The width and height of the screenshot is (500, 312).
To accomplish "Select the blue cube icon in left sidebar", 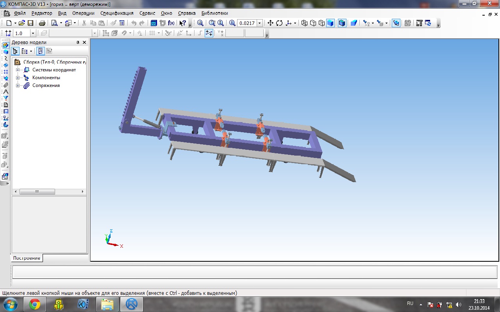I will coord(5,51).
